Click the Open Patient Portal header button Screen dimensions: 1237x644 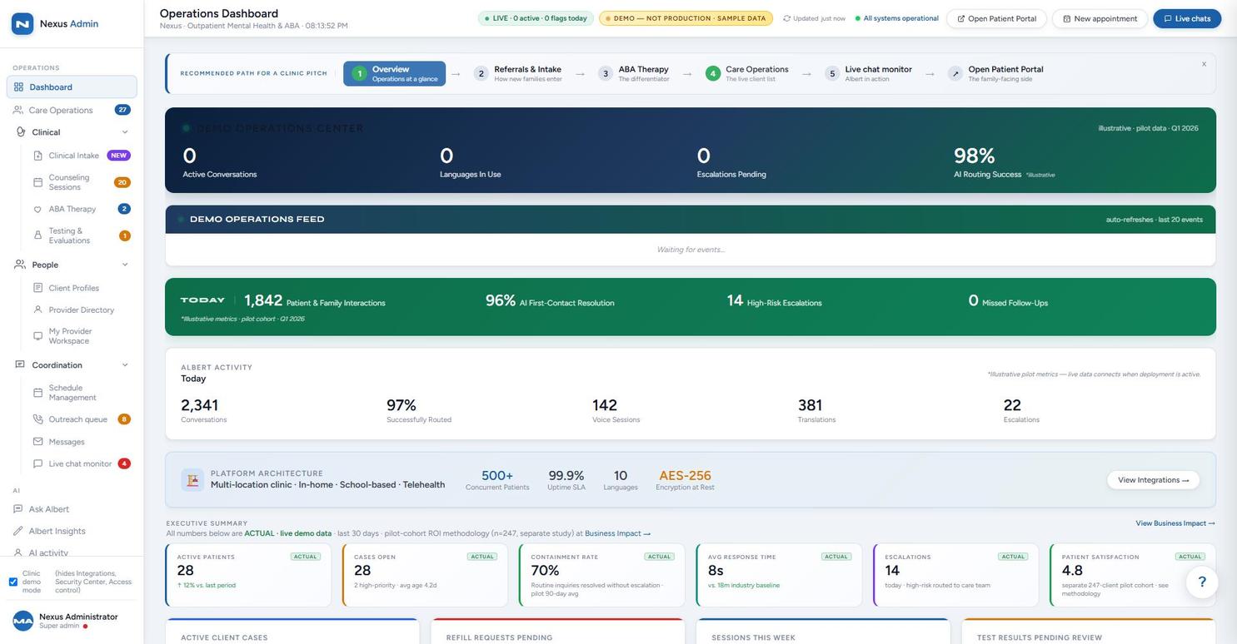point(996,18)
